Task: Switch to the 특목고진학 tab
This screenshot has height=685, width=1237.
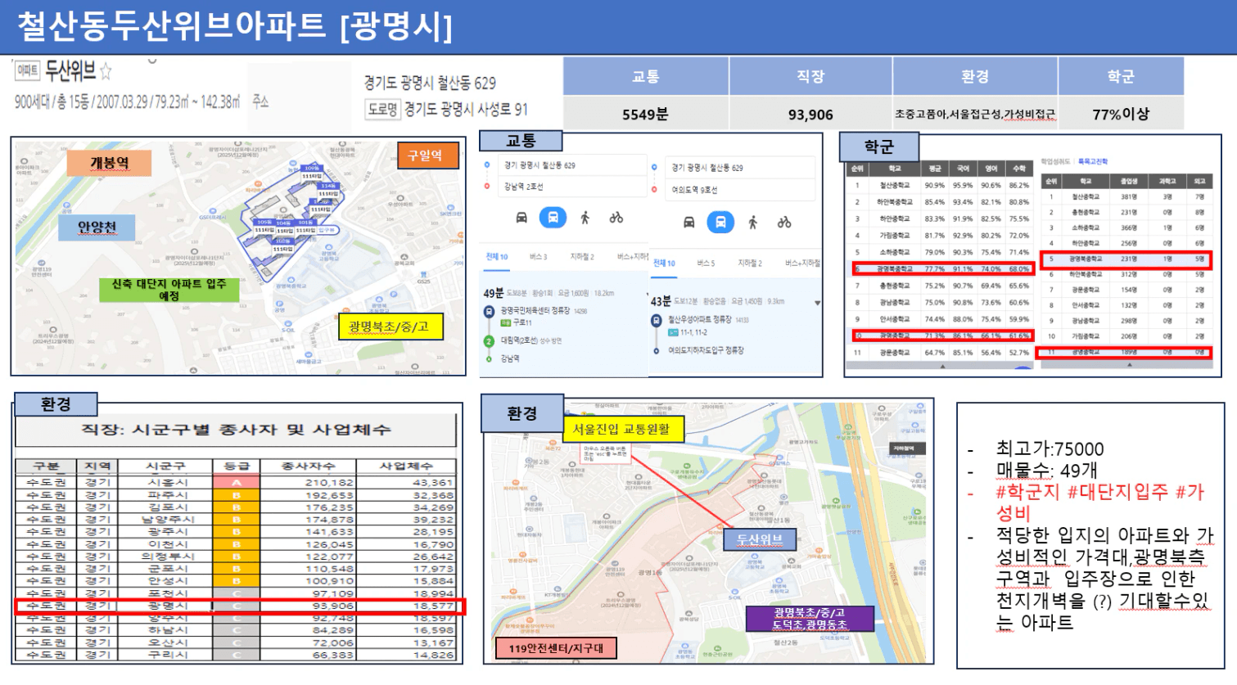Action: point(1093,161)
